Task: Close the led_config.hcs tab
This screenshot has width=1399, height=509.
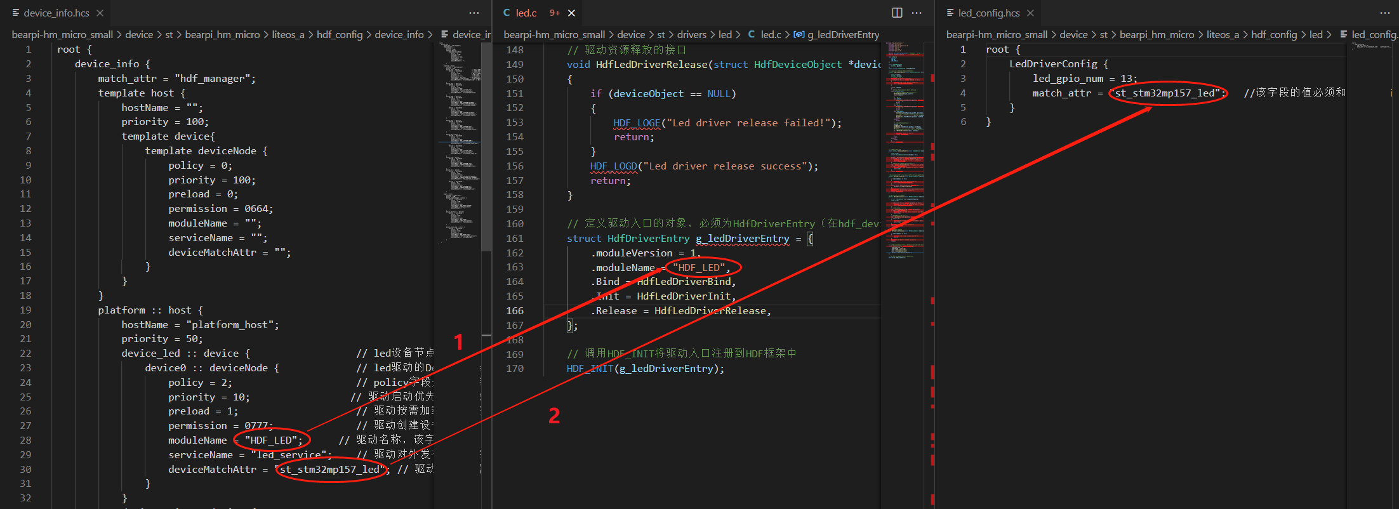Action: point(1030,13)
